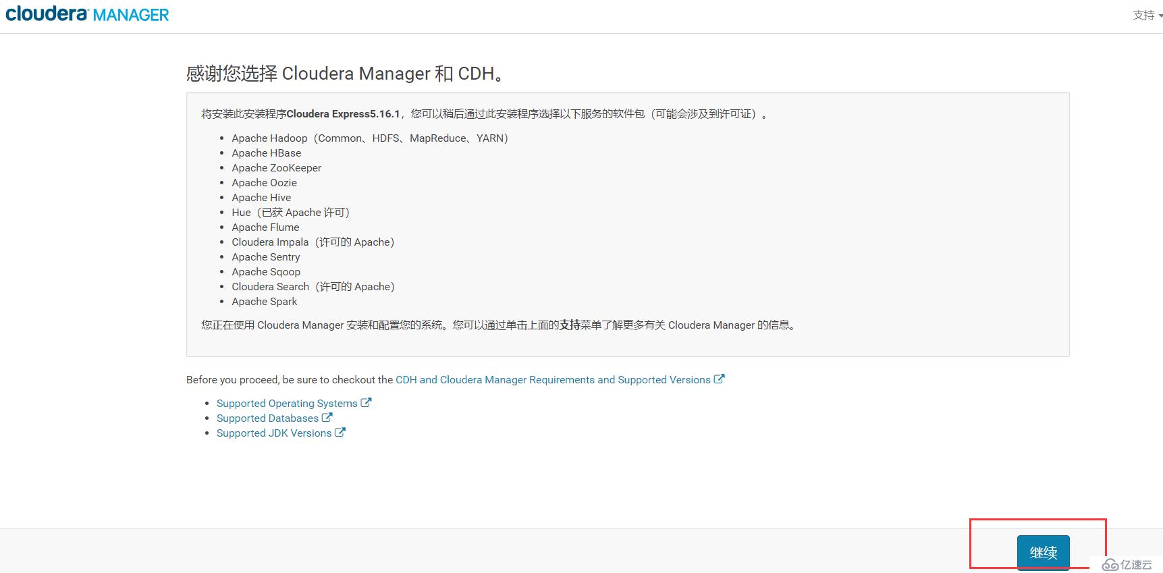Click external-link icon after Supported Databases
This screenshot has width=1163, height=573.
pyautogui.click(x=327, y=418)
